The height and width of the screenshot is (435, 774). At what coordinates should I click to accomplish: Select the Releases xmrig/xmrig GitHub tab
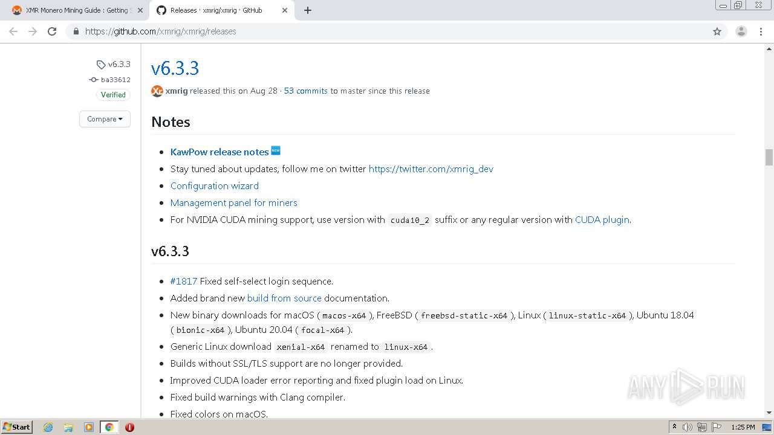coord(222,10)
